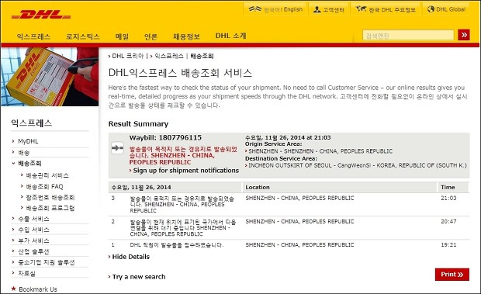The image size is (481, 294).
Task: Click INCHEON OUTSKIRT OF SEOUL destination link
Action: tap(358, 165)
